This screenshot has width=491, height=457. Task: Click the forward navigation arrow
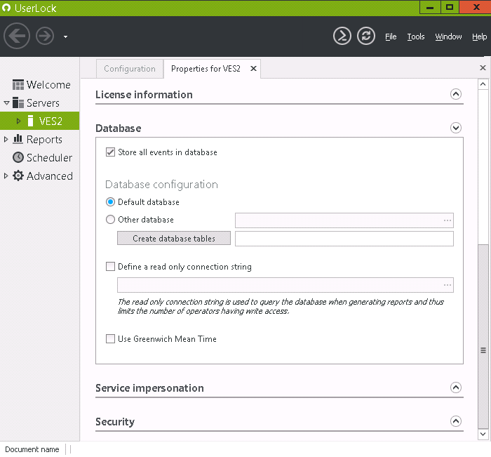click(45, 36)
